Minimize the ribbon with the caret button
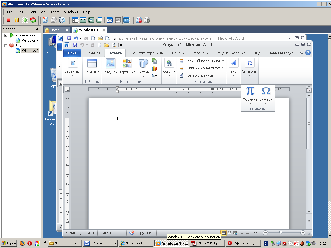 pos(301,53)
